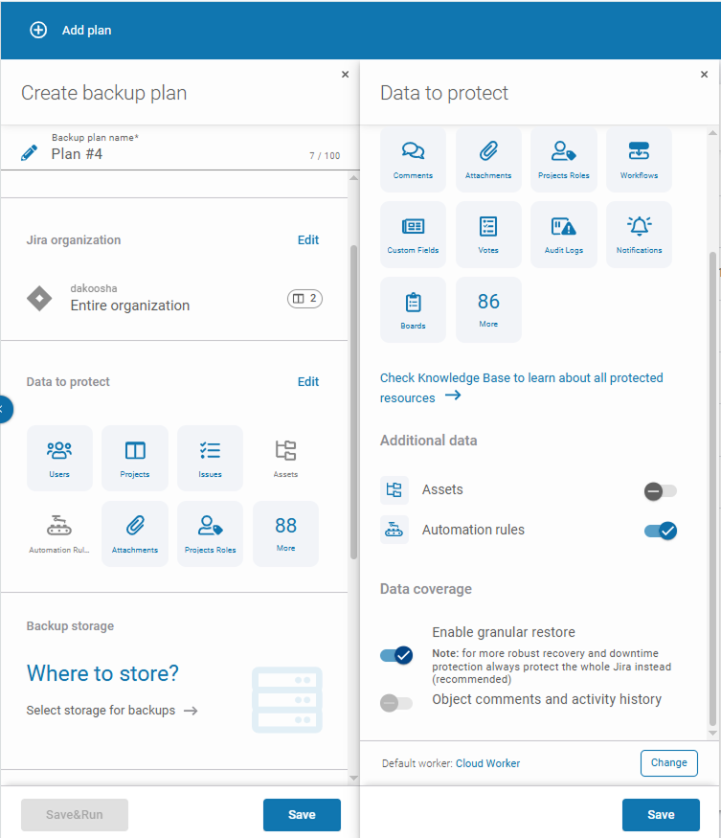The image size is (721, 838).
Task: Toggle Object comments and activity history
Action: (396, 703)
